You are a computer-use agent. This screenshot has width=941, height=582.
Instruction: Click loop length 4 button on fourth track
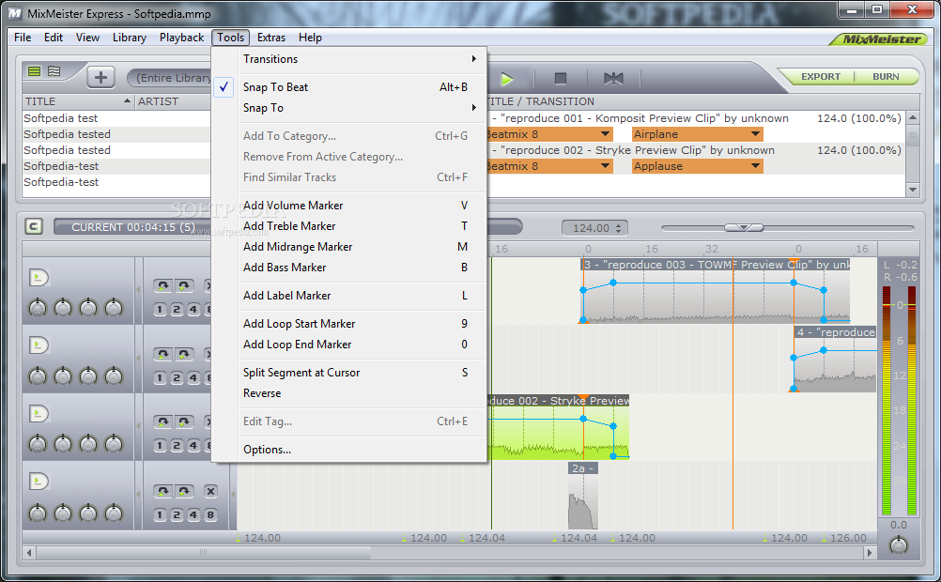tap(193, 514)
